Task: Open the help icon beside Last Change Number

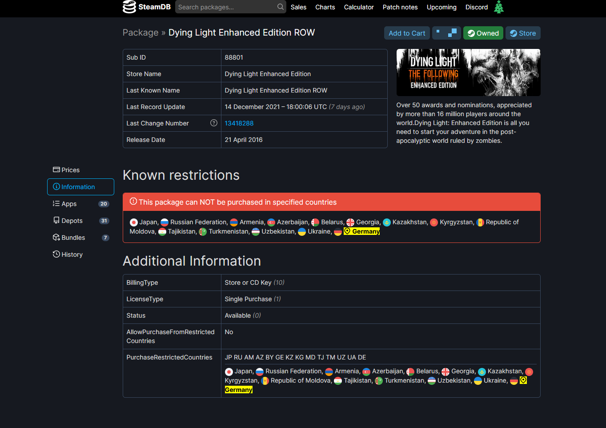Action: click(214, 123)
